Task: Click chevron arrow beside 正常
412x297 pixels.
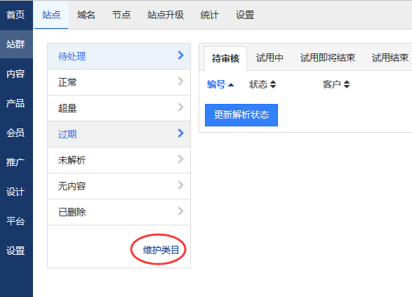Action: pyautogui.click(x=181, y=81)
